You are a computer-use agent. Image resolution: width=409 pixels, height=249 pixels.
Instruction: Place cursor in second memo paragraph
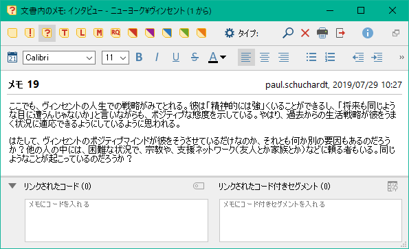click(202, 150)
